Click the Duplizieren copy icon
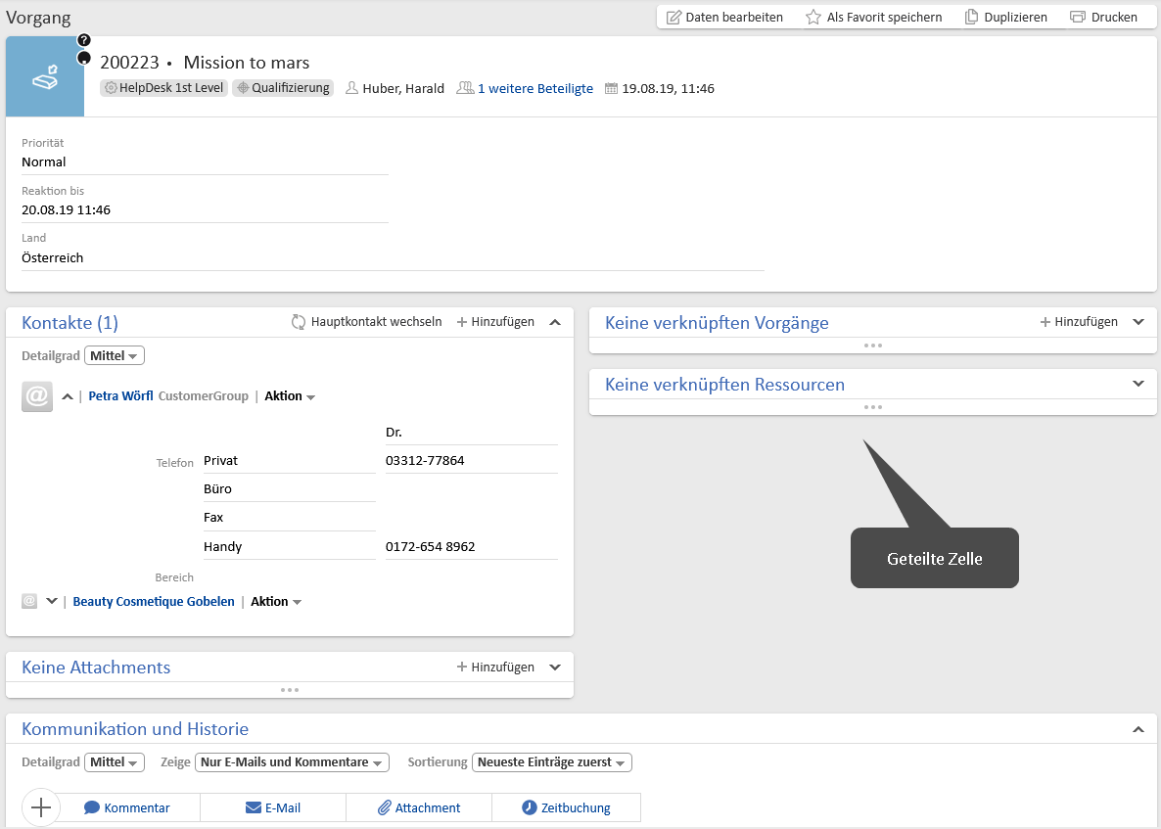 coord(971,17)
